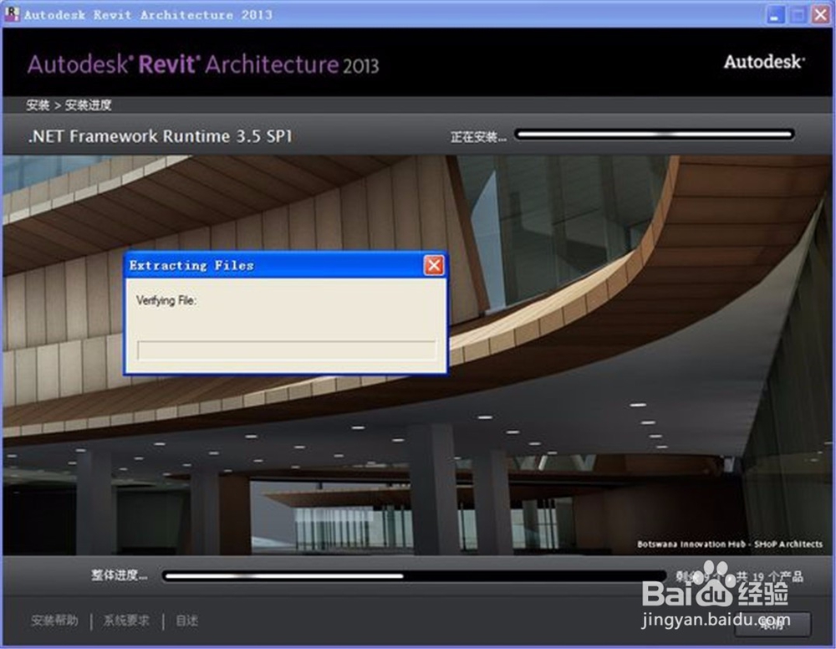The image size is (836, 649).
Task: Click the 整体进度 overall progress bar
Action: [415, 576]
